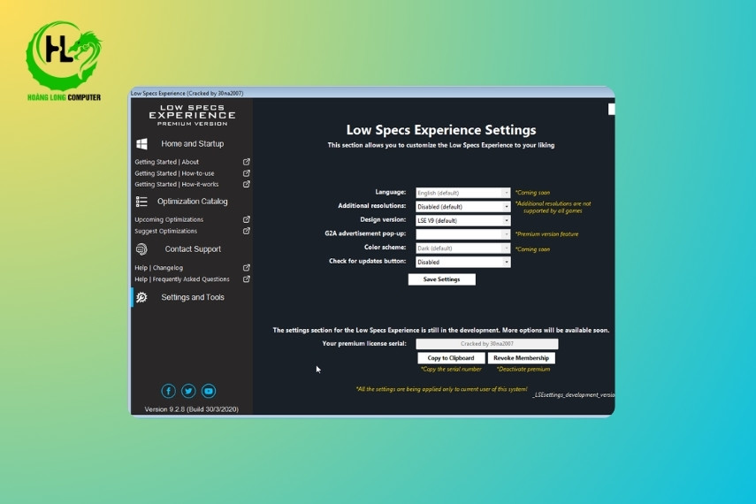
Task: Open Getting Started | About link
Action: click(166, 162)
